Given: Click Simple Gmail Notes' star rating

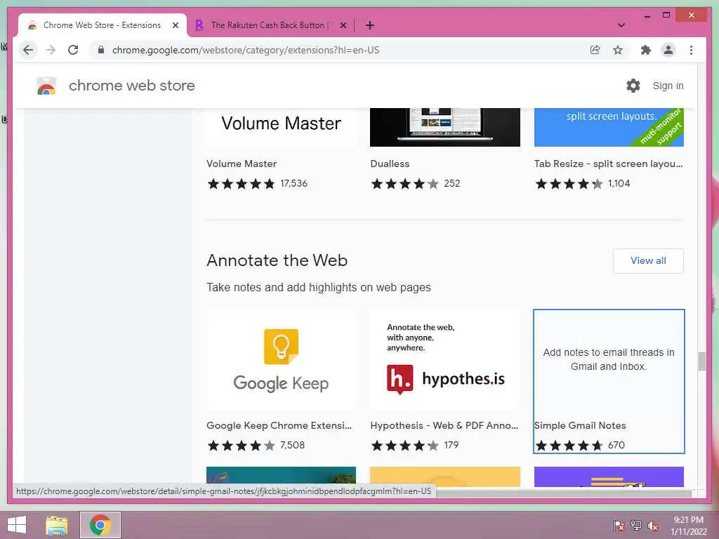Looking at the screenshot, I should [569, 446].
